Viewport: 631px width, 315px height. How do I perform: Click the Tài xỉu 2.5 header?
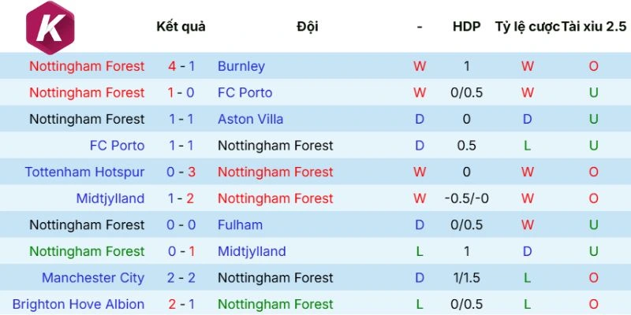pyautogui.click(x=593, y=26)
